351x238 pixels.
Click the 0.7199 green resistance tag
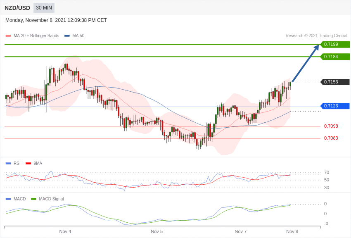(335, 44)
